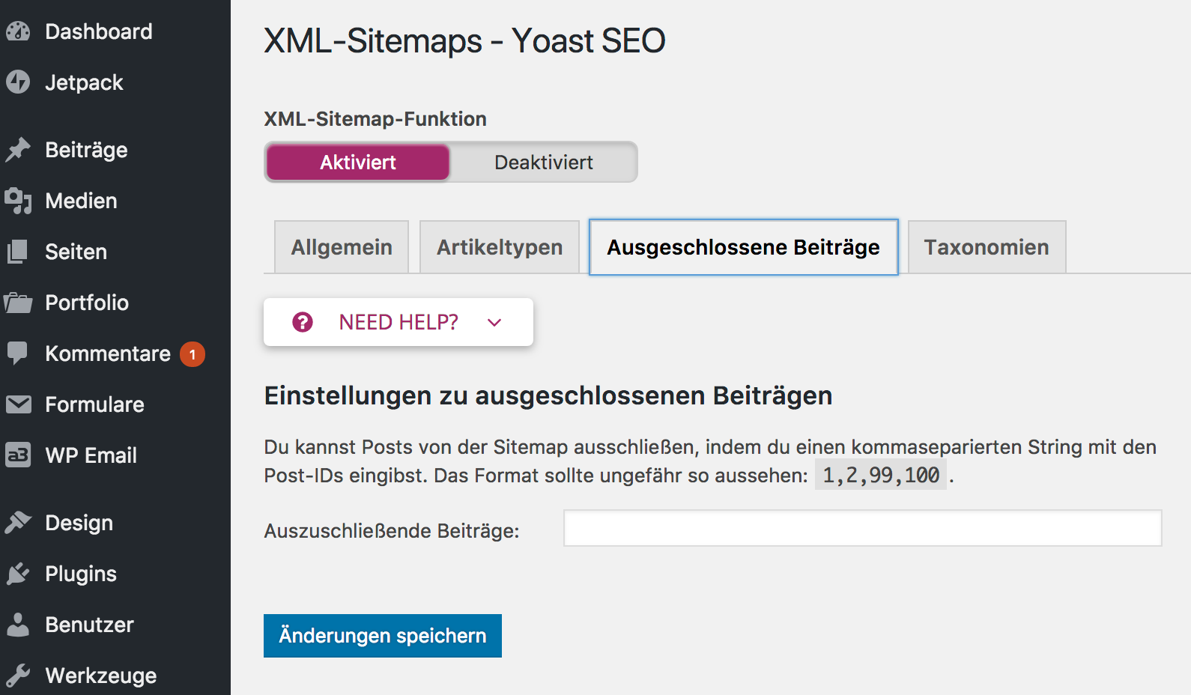This screenshot has height=695, width=1191.
Task: Click the Kommentare notification badge
Action: (193, 354)
